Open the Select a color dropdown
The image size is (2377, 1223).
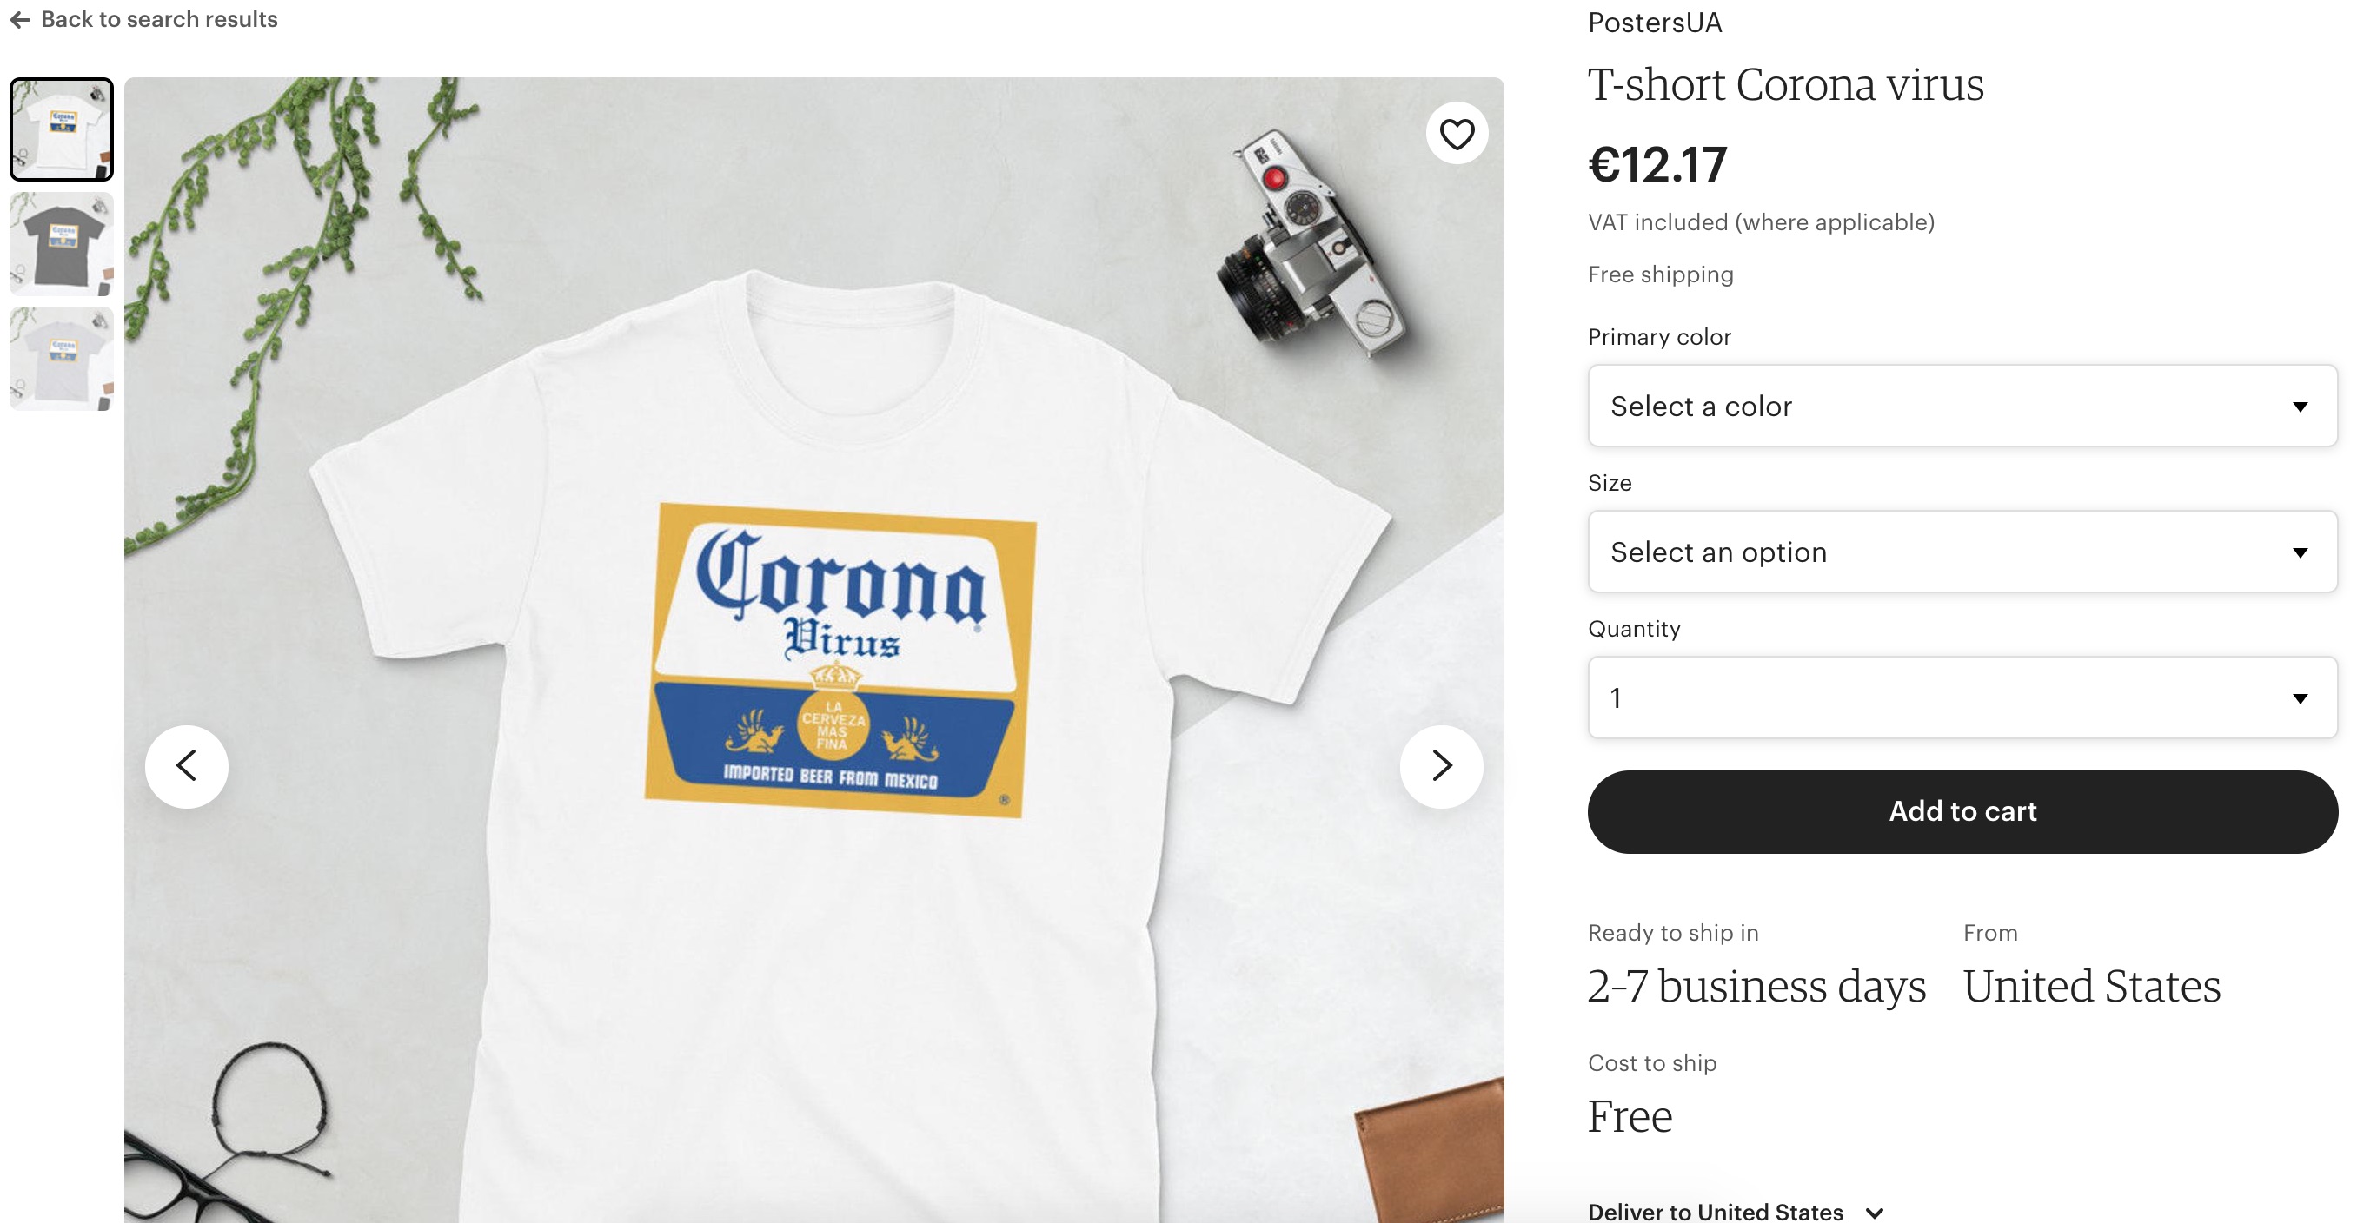(x=1962, y=406)
